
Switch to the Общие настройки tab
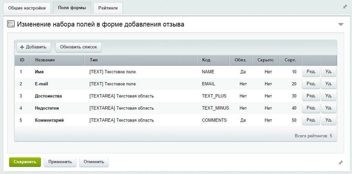click(27, 8)
